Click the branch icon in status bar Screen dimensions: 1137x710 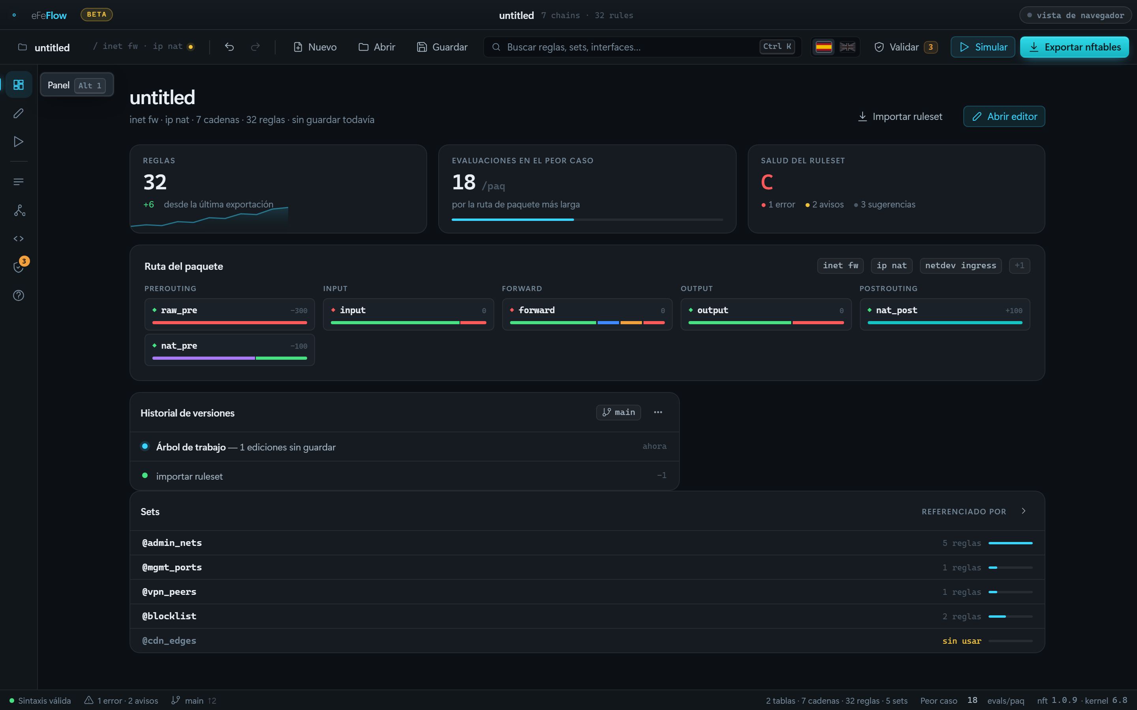click(x=176, y=700)
